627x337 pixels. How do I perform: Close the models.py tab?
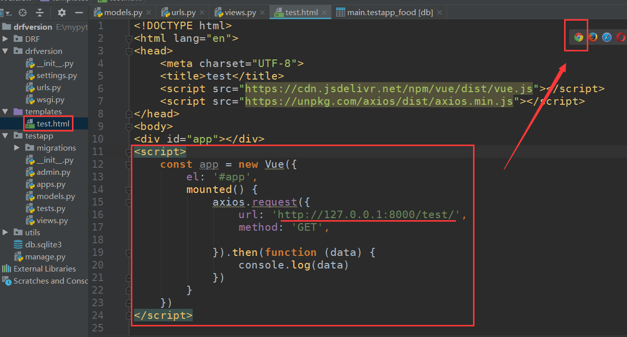[148, 13]
